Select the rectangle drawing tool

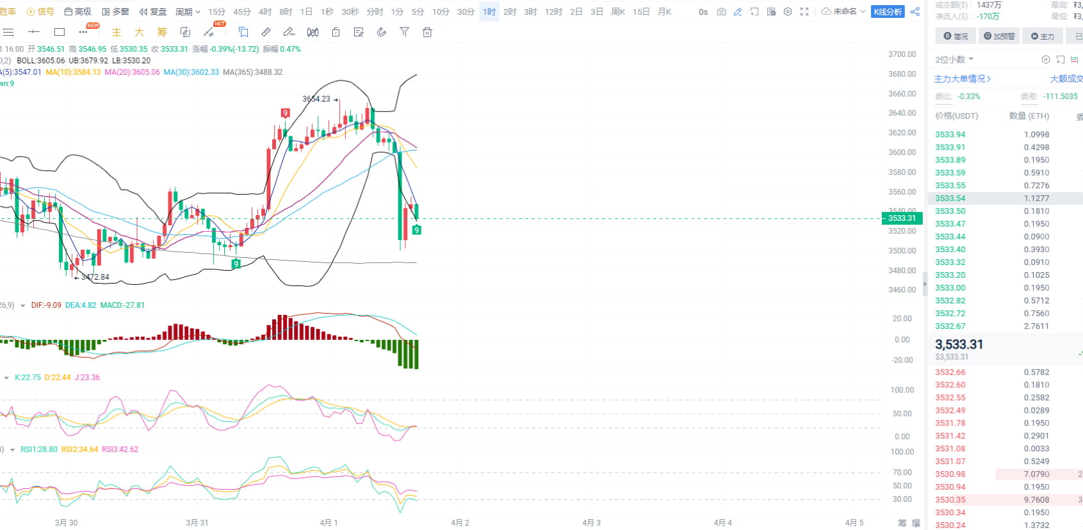coord(60,32)
